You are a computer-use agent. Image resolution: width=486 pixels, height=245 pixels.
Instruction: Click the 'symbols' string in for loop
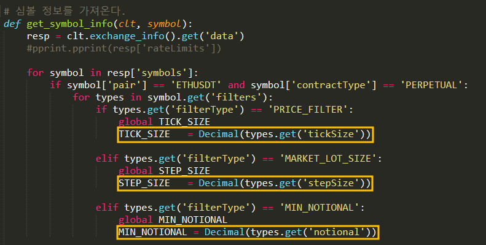point(162,73)
